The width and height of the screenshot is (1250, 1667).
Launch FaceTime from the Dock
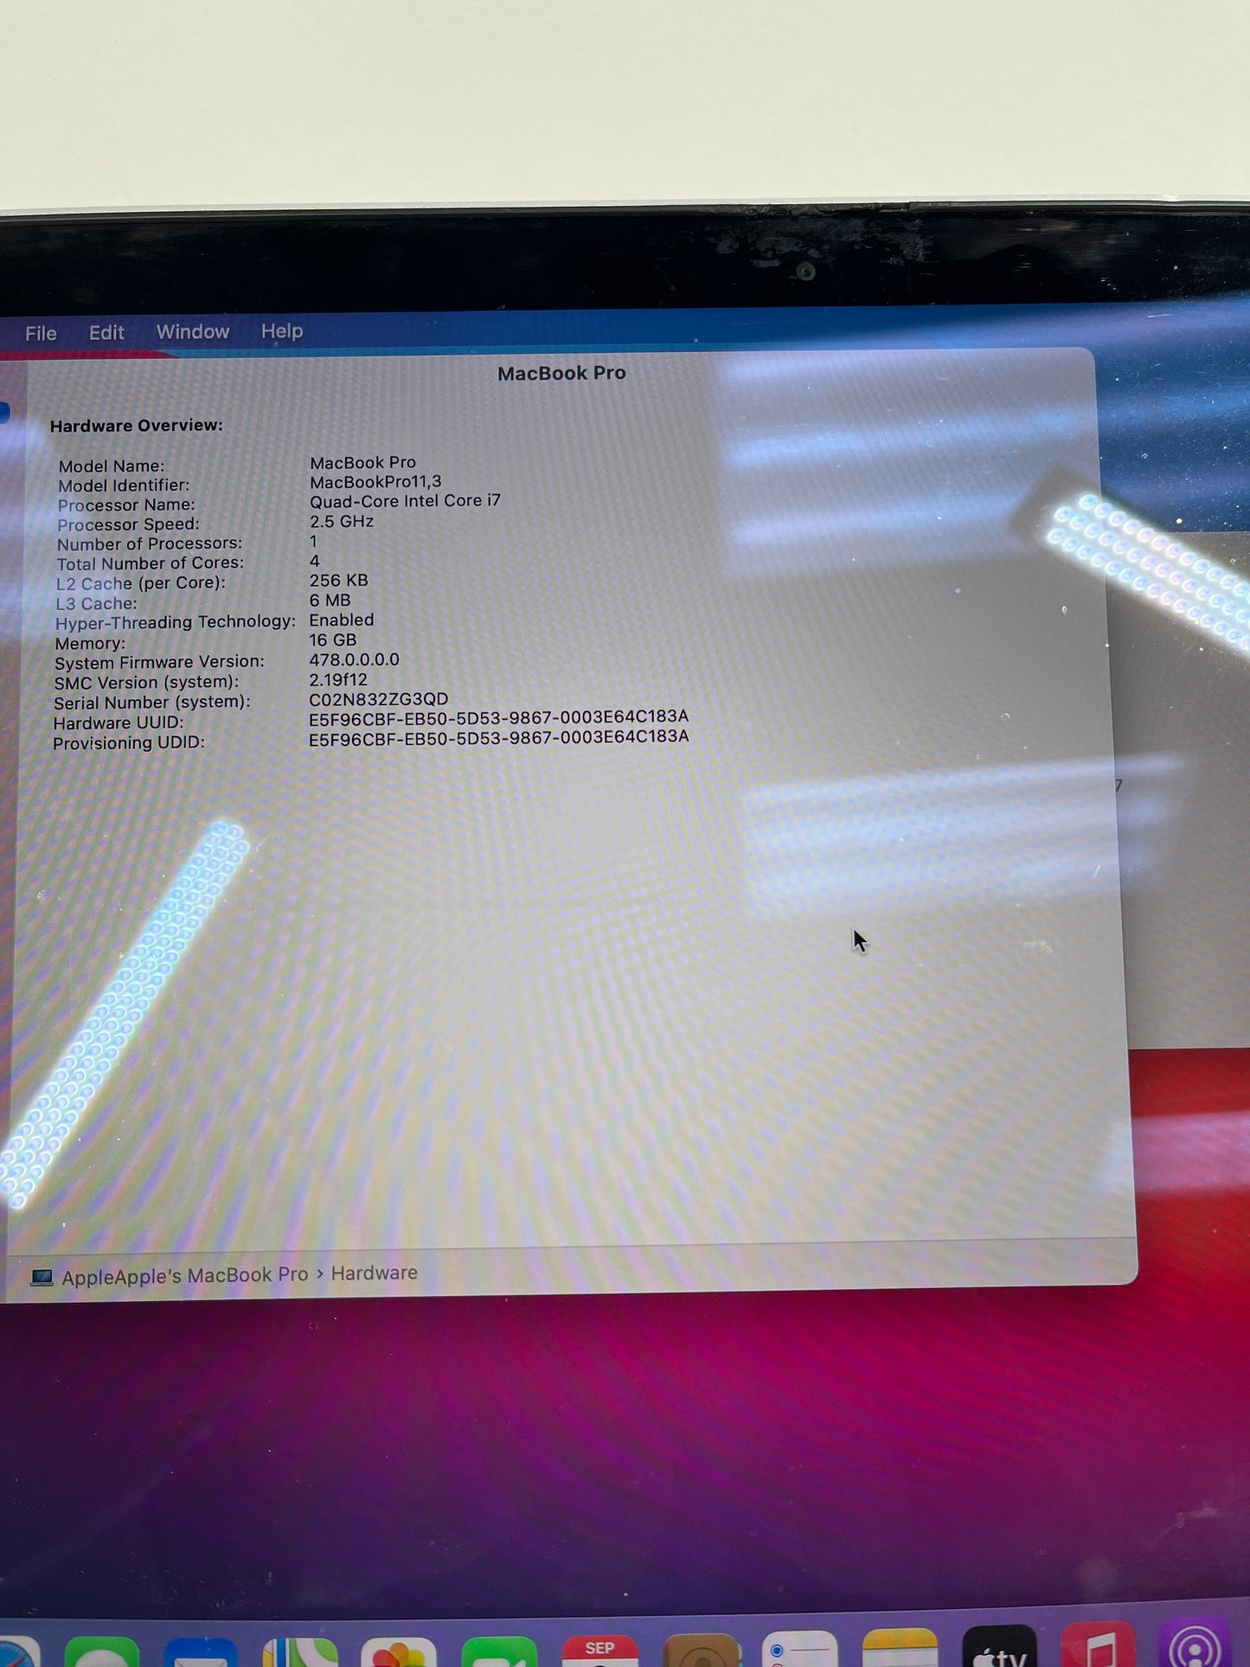coord(499,1651)
